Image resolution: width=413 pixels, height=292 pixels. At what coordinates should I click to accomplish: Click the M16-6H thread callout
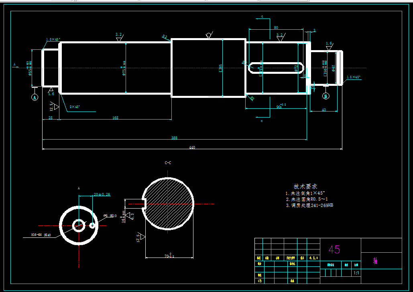[x=41, y=235]
